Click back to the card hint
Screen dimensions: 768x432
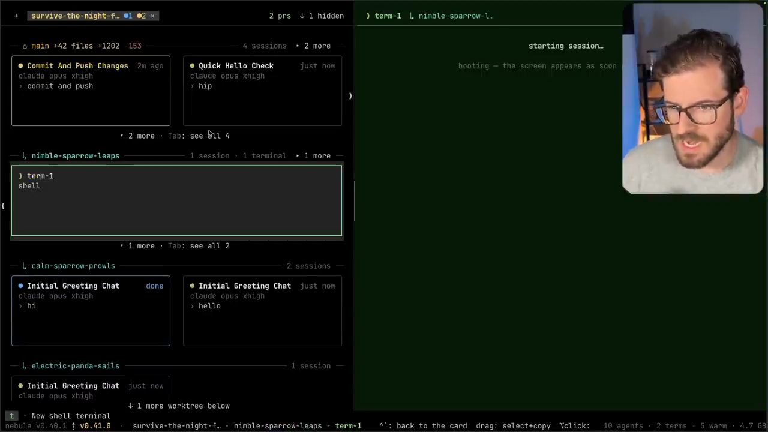pos(423,426)
